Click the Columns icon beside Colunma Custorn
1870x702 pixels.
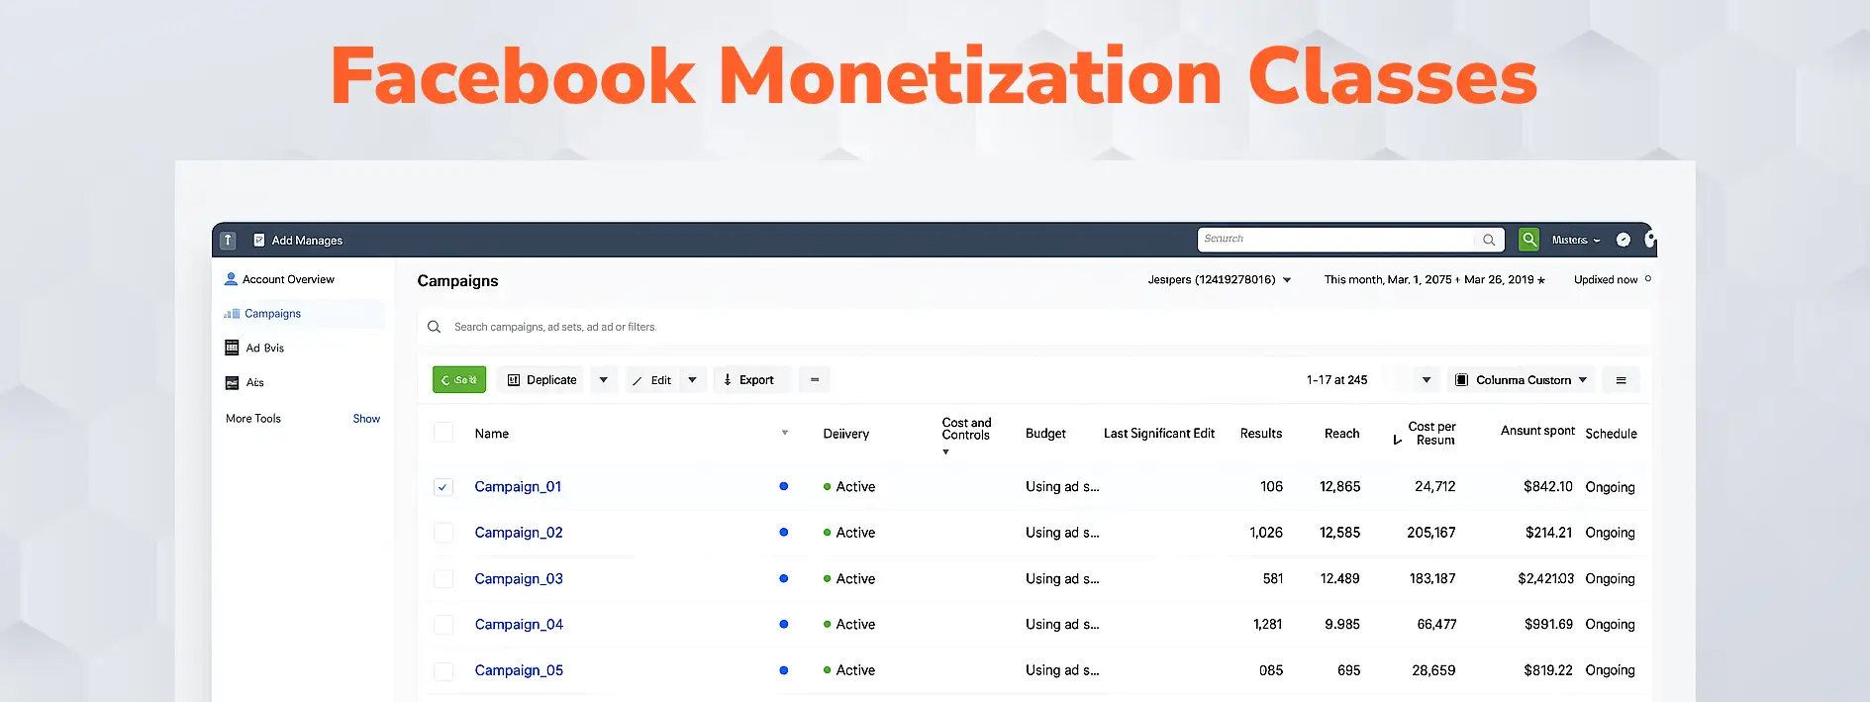[1462, 380]
